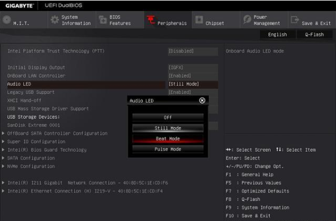Click the Chipset tab icon

click(x=199, y=20)
